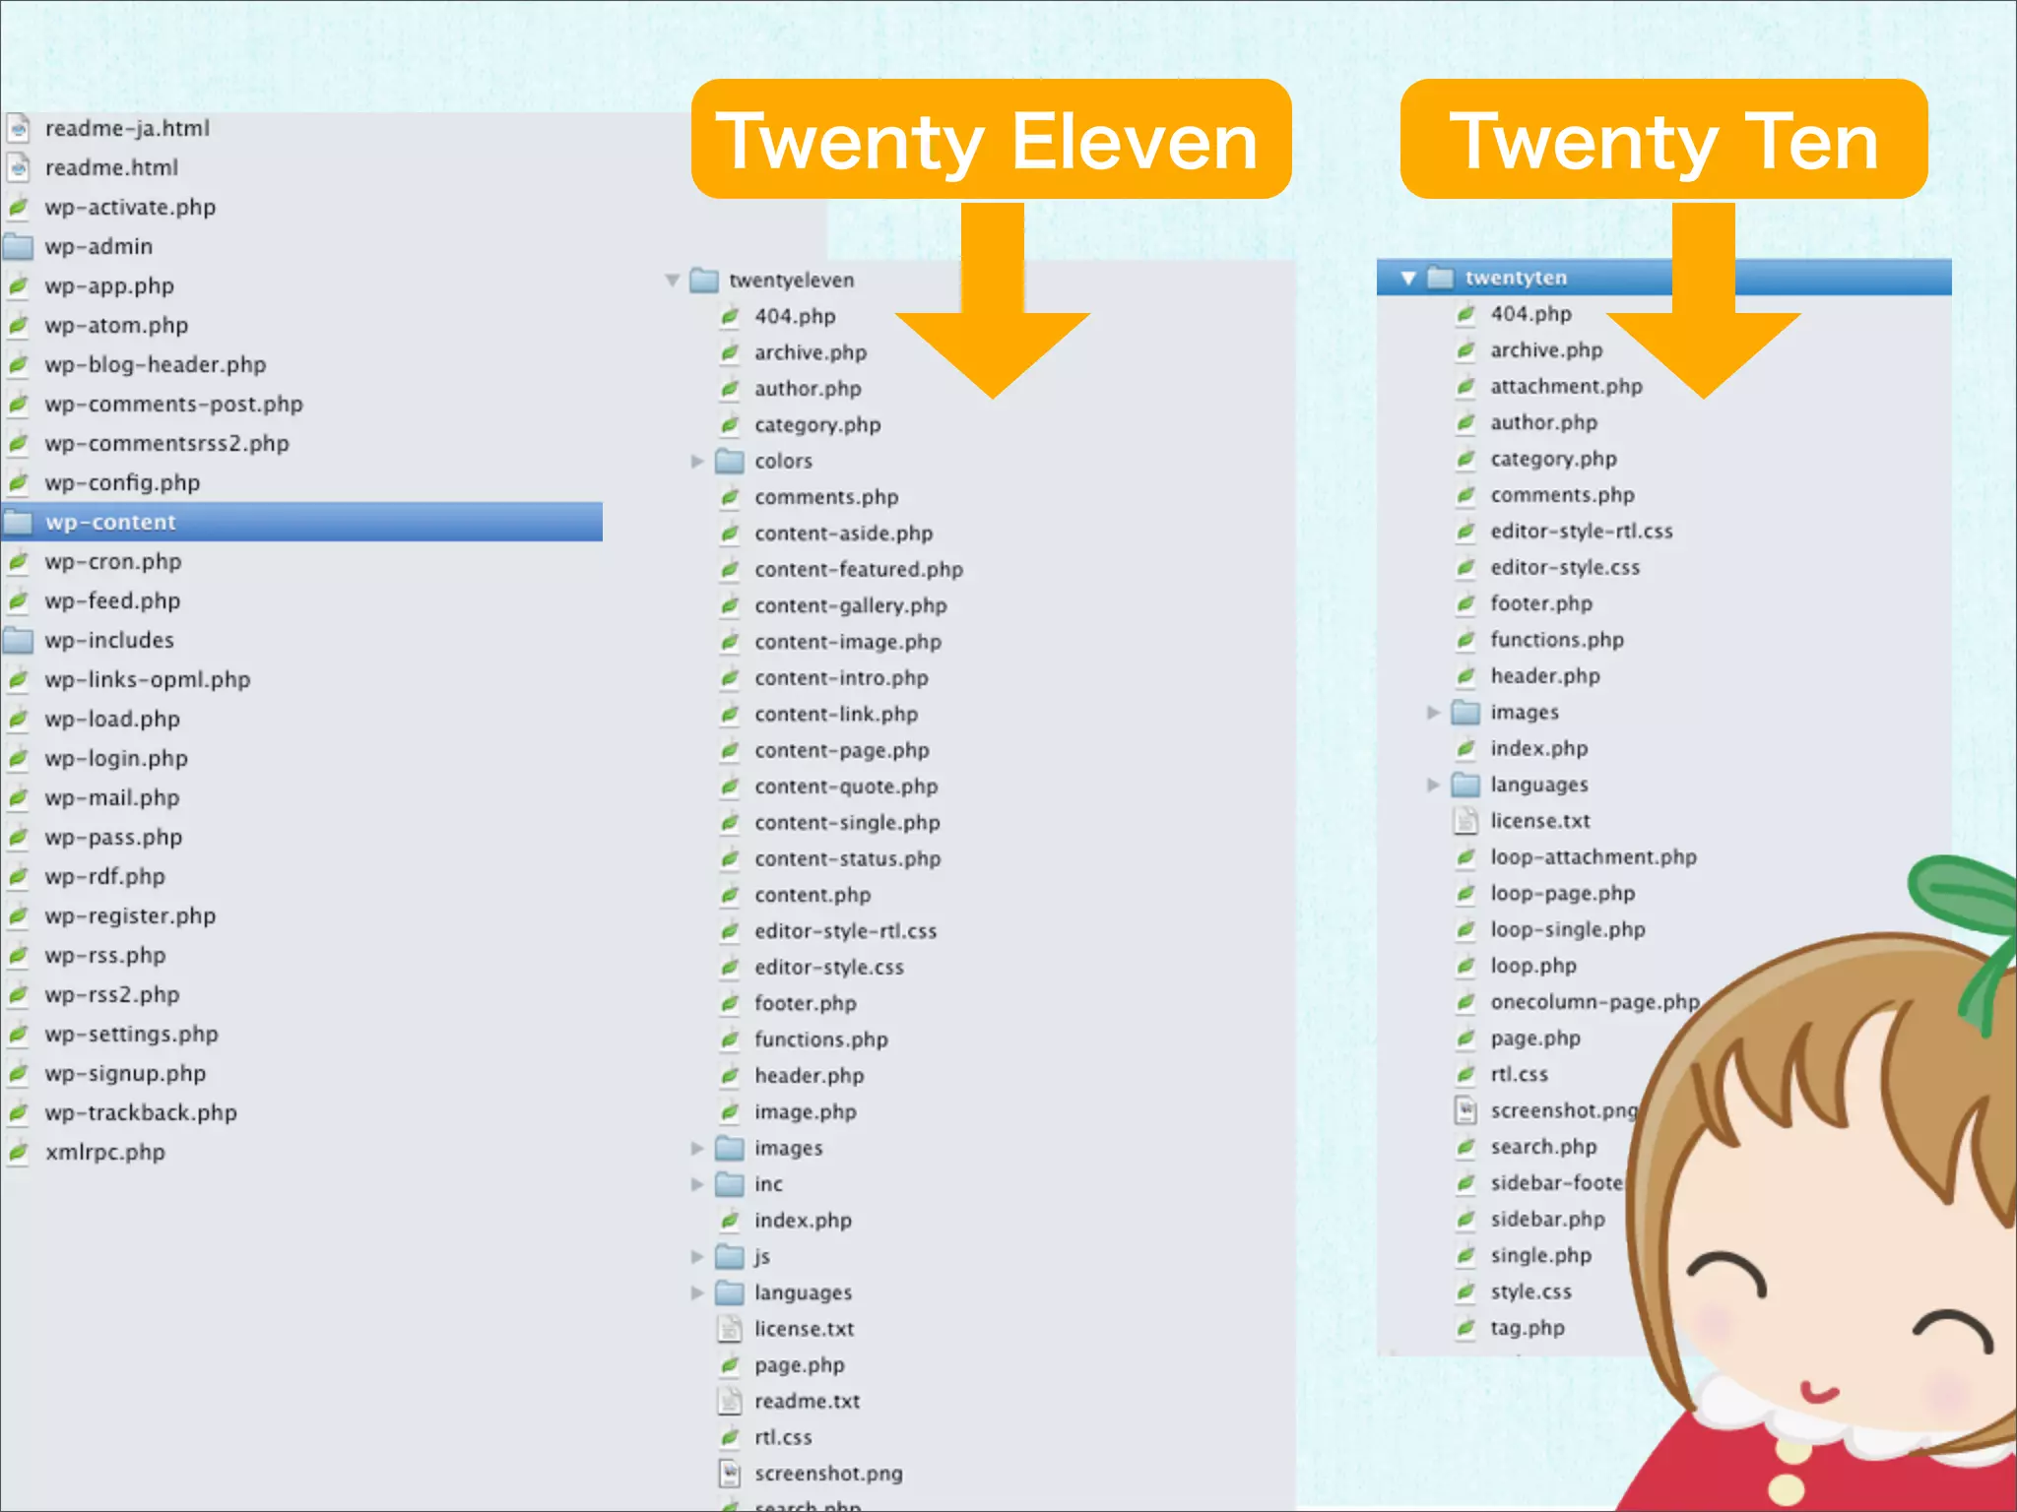Collapse the twentyeleven folder
Screen dimensions: 2017x1512
[x=673, y=281]
